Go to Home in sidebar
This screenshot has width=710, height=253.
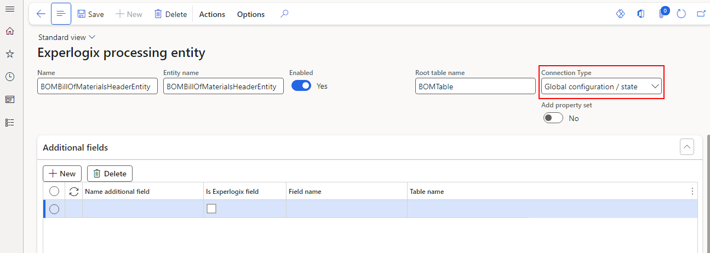(9, 31)
